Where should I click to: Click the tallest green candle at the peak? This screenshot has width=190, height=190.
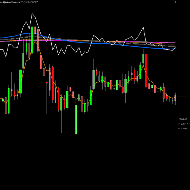pos(32,40)
